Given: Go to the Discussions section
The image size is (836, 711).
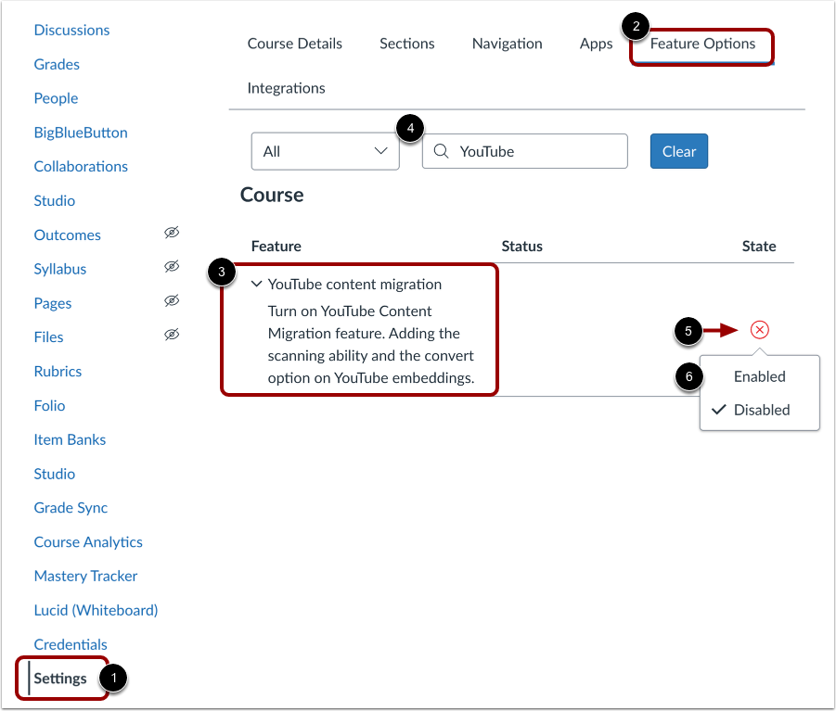Looking at the screenshot, I should (71, 30).
